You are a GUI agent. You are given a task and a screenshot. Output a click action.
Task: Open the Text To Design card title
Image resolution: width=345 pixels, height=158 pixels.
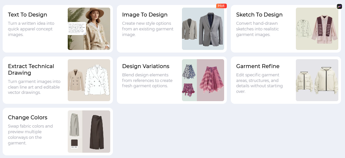(28, 15)
